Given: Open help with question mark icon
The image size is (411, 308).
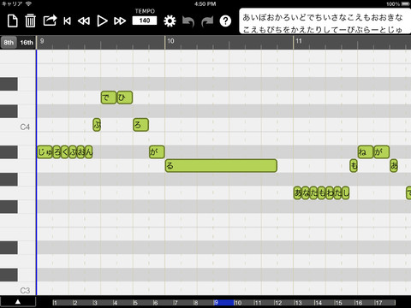Looking at the screenshot, I should (x=225, y=21).
